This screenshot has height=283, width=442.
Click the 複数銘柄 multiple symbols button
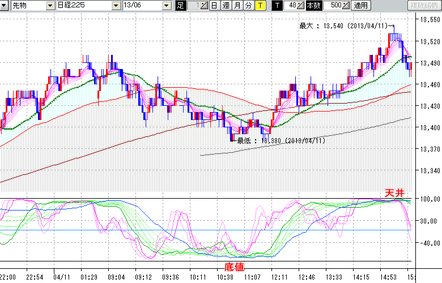424,6
